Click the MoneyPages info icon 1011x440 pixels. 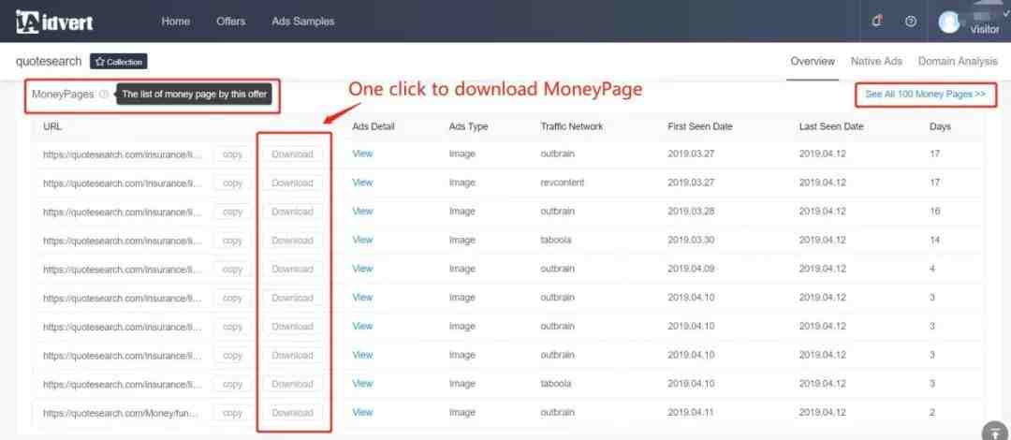104,95
